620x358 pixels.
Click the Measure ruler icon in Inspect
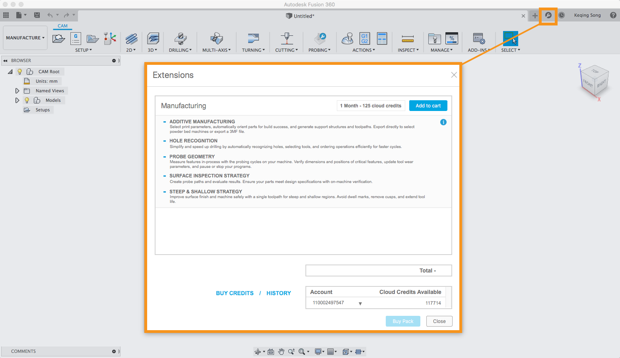tap(408, 39)
